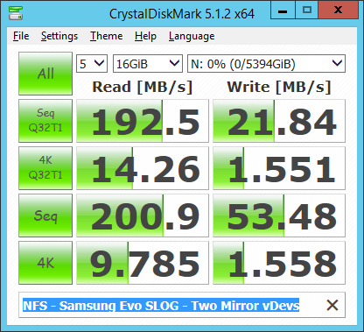Open the Theme menu
This screenshot has height=332, width=364.
click(x=106, y=36)
